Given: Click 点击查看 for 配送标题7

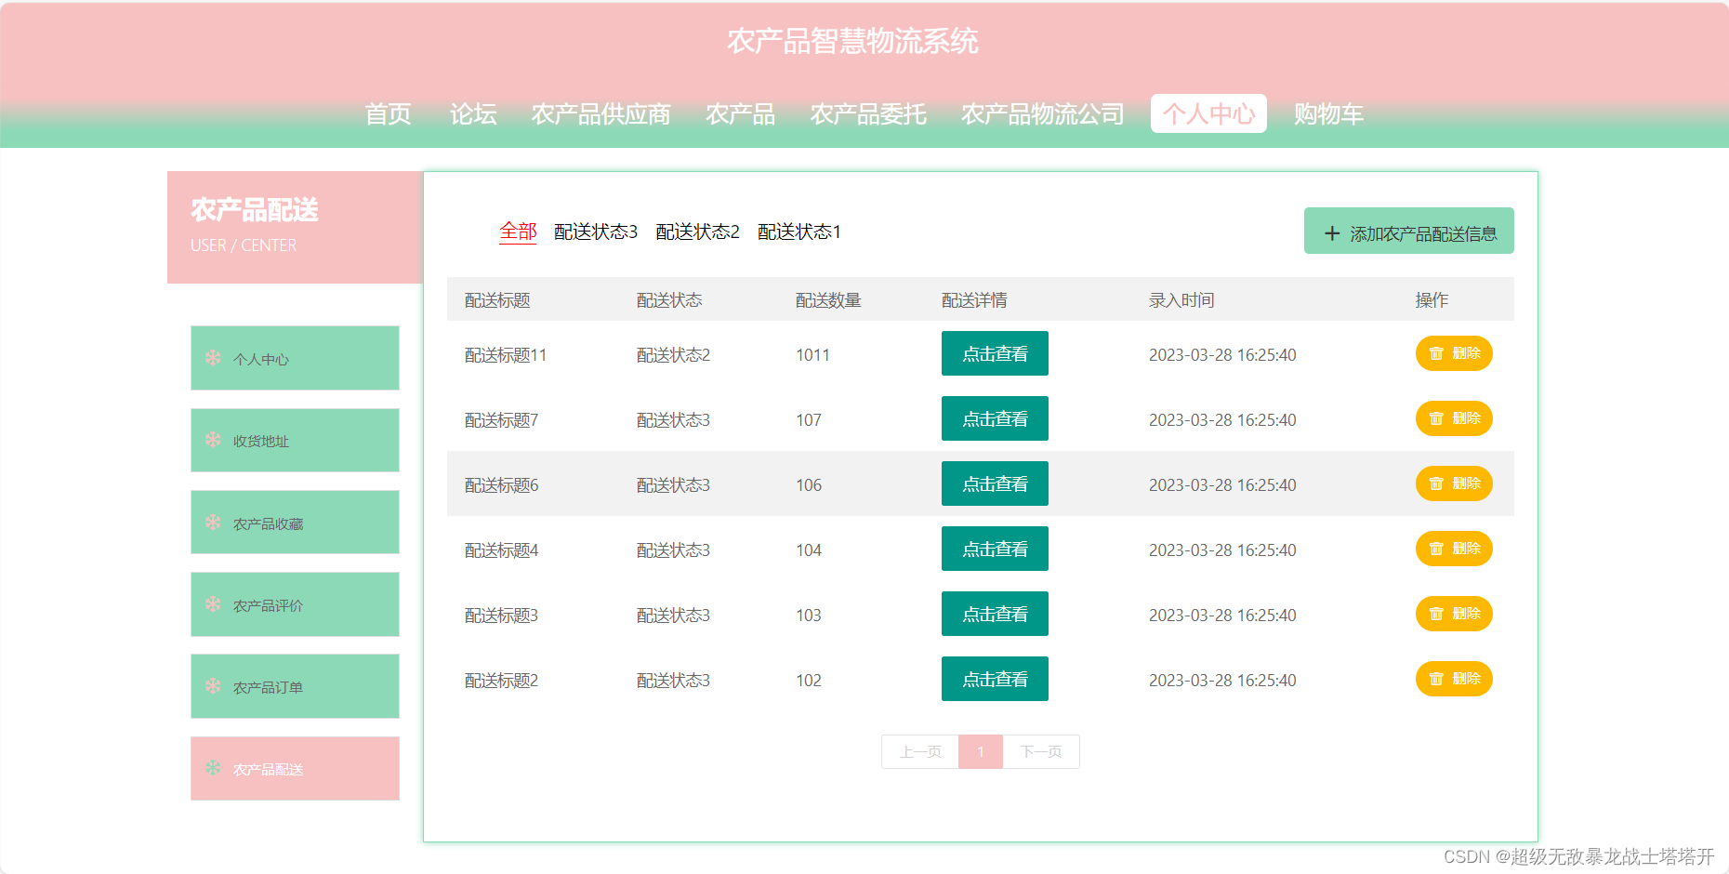Looking at the screenshot, I should coord(995,418).
